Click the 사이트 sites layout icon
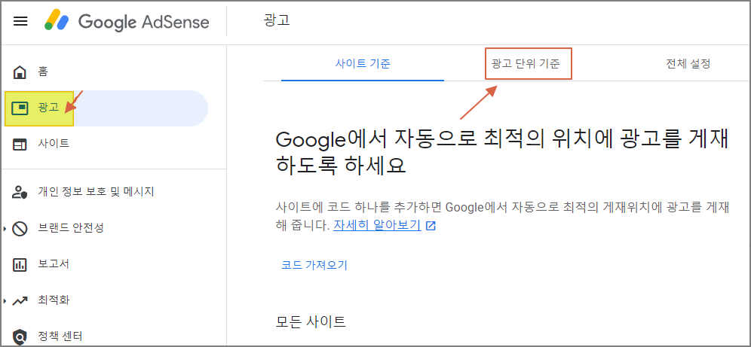 pyautogui.click(x=20, y=144)
